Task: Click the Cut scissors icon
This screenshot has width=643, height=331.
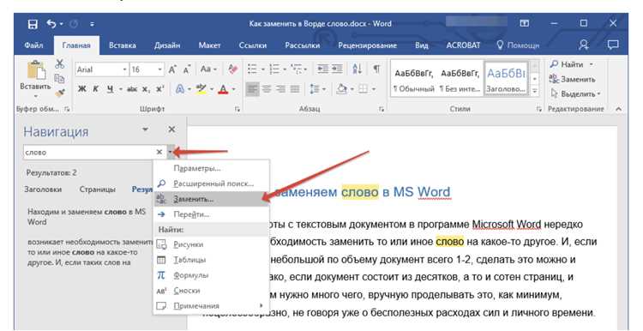Action: click(60, 64)
